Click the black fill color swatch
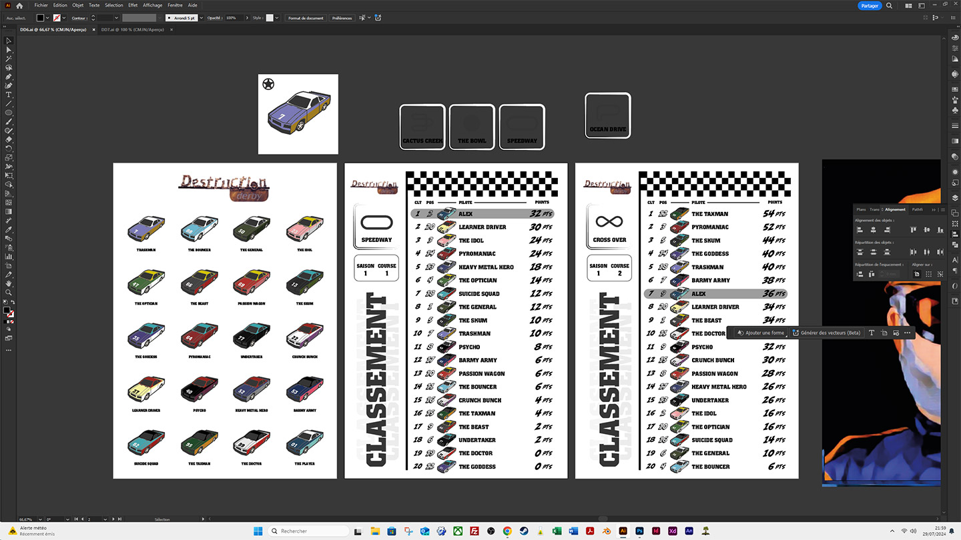This screenshot has height=540, width=961. click(x=41, y=18)
